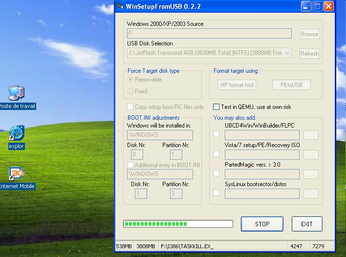Browse for SysLinux bootsector/distro
Image resolution: width=346 pixels, height=257 pixels.
[x=311, y=193]
